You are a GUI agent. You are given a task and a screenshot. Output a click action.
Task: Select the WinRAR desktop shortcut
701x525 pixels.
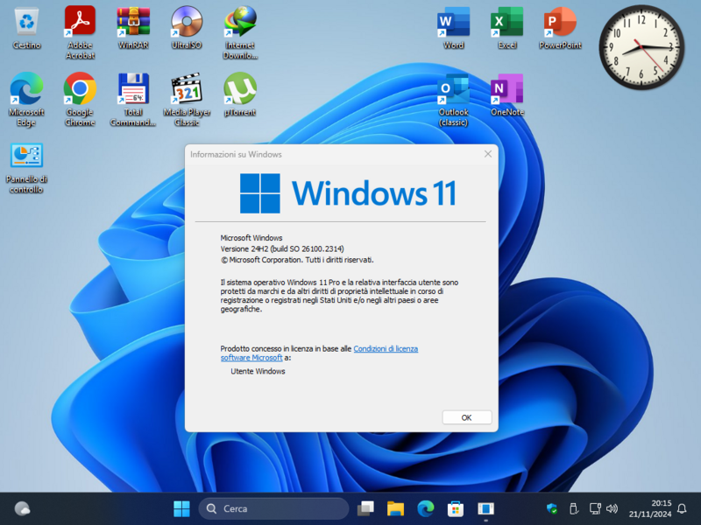(x=133, y=28)
